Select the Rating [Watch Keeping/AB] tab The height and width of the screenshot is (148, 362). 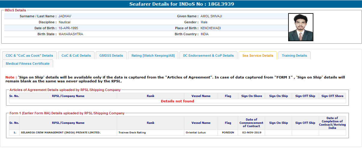[x=153, y=55]
